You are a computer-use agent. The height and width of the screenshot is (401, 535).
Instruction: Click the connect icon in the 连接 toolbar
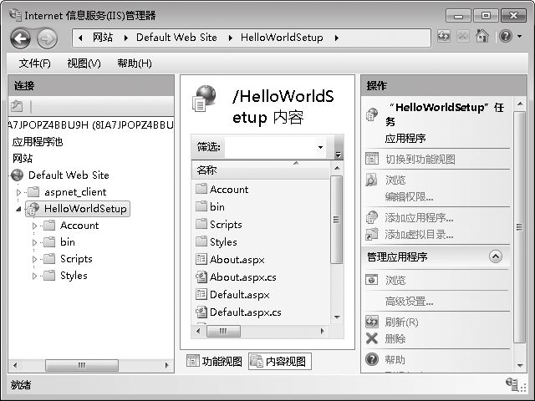tap(17, 106)
